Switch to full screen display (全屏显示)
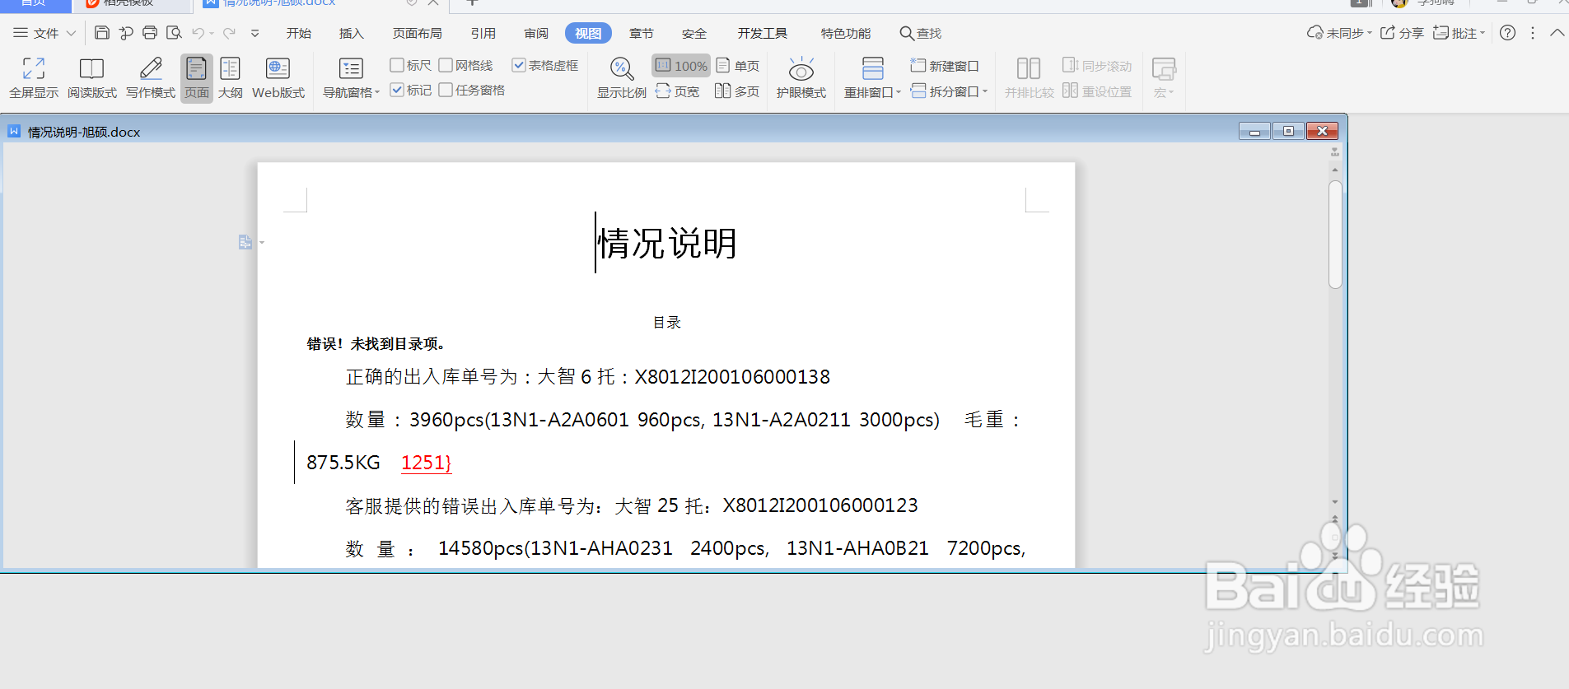Image resolution: width=1569 pixels, height=689 pixels. click(x=34, y=78)
